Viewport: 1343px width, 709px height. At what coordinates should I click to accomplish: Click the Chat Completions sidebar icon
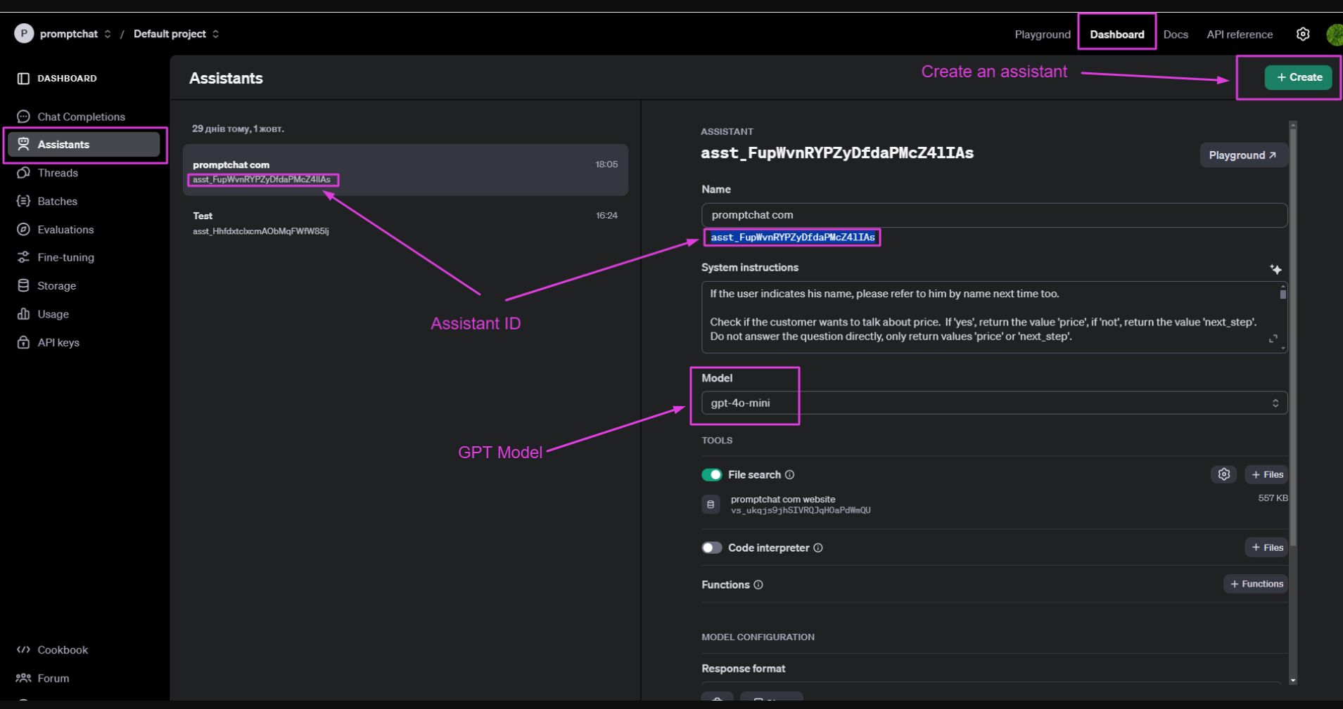point(23,117)
